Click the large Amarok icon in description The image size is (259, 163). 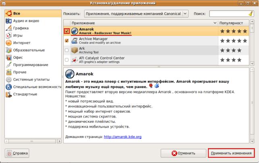pyautogui.click(x=70, y=74)
